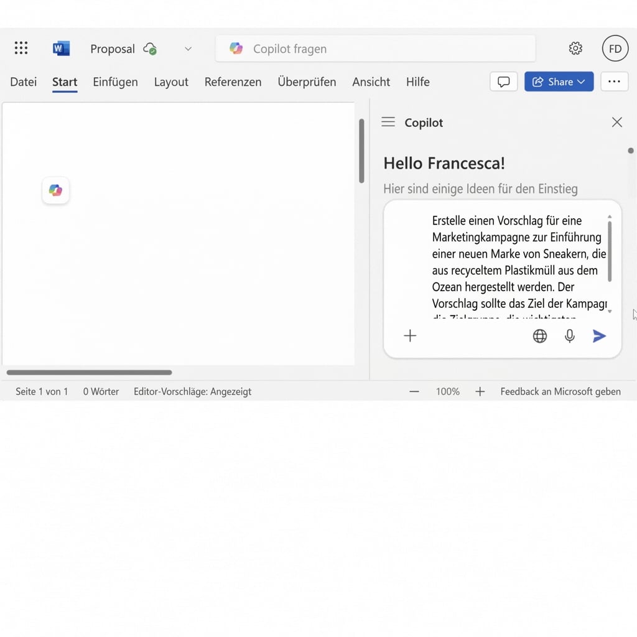Click the Copilot icon in the document margin
637x637 pixels.
click(55, 190)
